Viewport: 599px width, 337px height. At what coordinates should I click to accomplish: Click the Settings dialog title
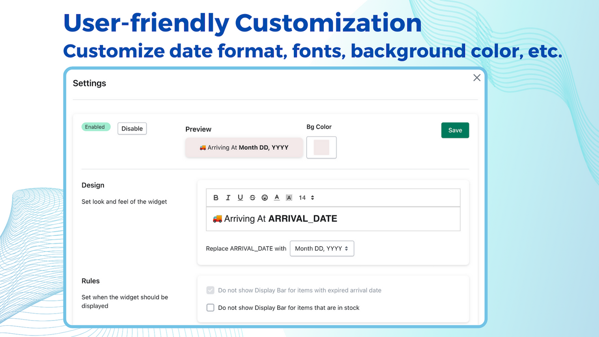(x=89, y=83)
